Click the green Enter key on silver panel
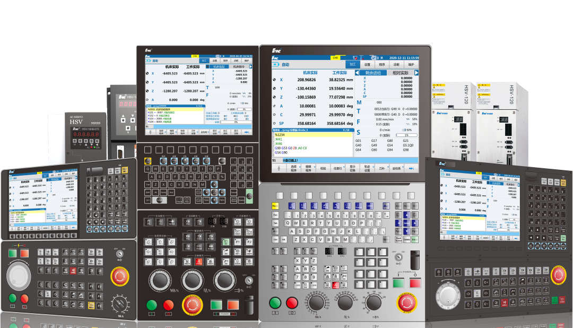The width and height of the screenshot is (573, 328). 415,239
